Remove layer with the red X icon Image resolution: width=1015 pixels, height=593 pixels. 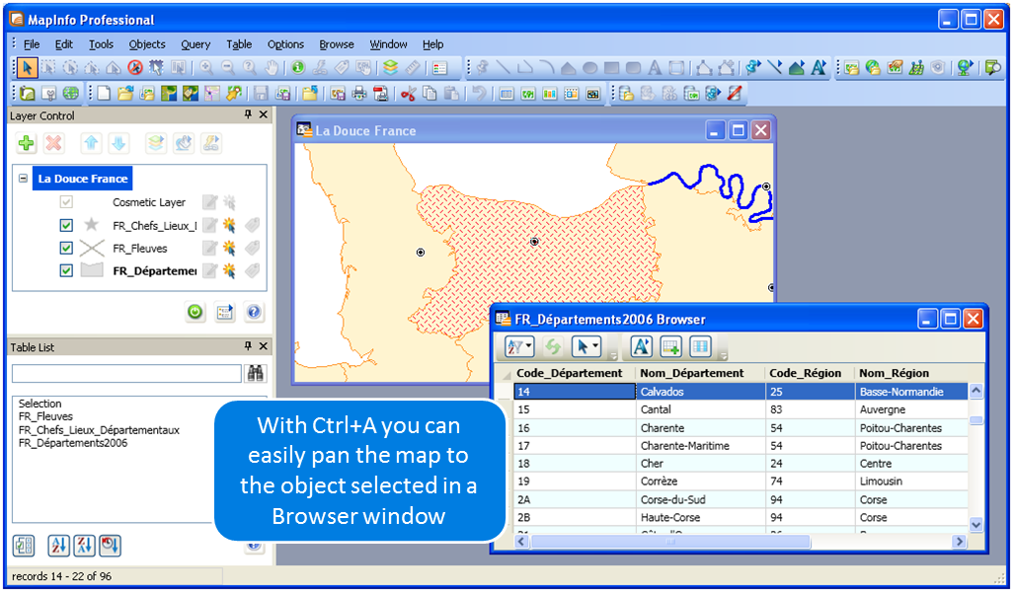[x=53, y=143]
